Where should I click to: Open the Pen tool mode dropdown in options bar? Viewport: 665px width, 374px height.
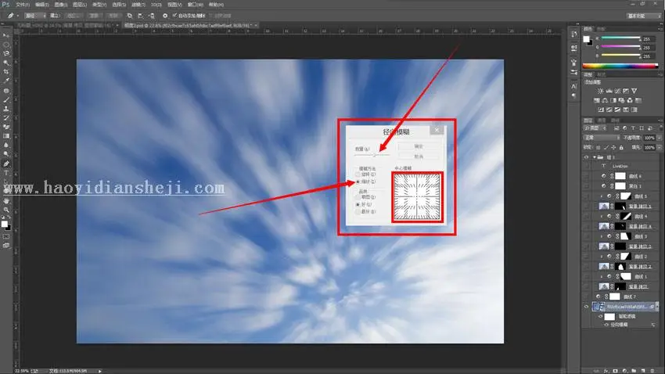coord(35,16)
